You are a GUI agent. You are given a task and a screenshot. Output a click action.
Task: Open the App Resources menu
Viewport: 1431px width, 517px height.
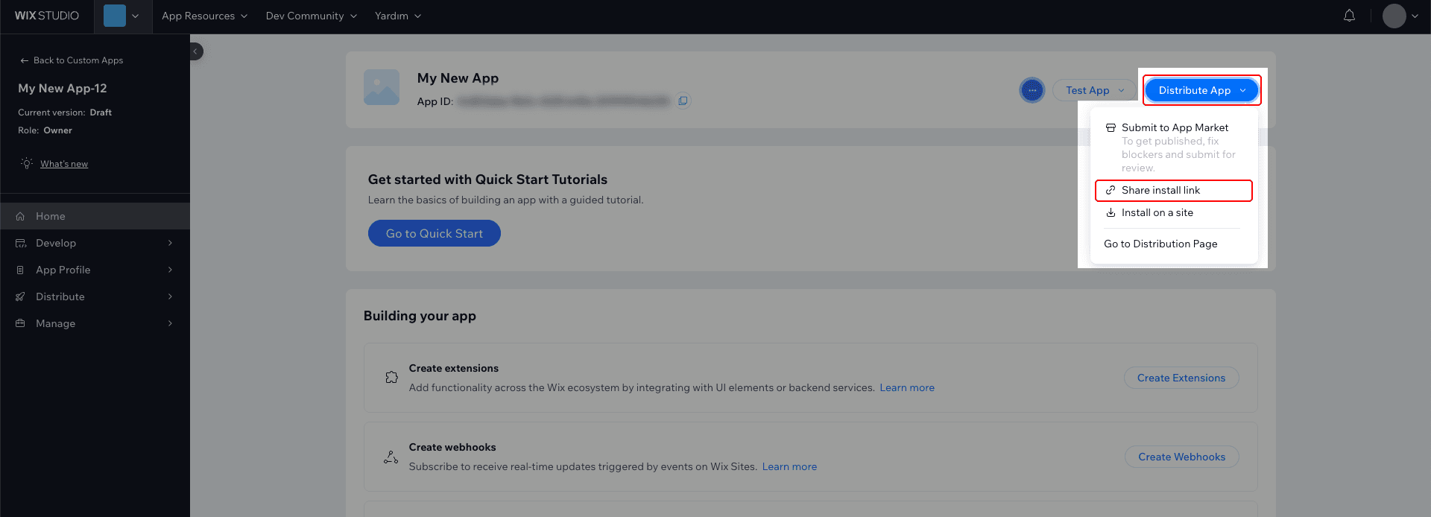tap(204, 16)
